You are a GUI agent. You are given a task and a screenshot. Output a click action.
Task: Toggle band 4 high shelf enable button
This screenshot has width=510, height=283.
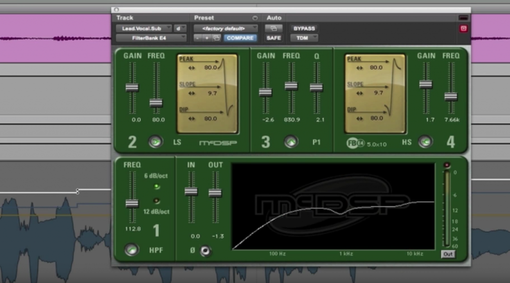click(x=425, y=141)
